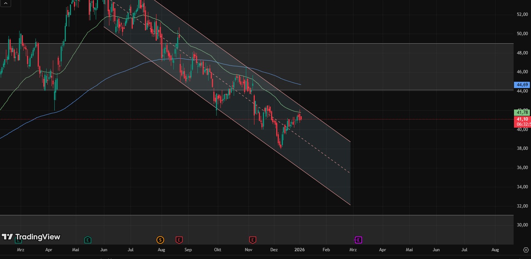Click the purple upcoming earnings marker
531x259 pixels.
click(x=358, y=240)
